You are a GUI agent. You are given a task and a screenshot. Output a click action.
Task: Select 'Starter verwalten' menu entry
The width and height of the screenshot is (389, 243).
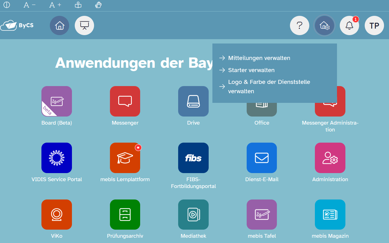coord(251,70)
